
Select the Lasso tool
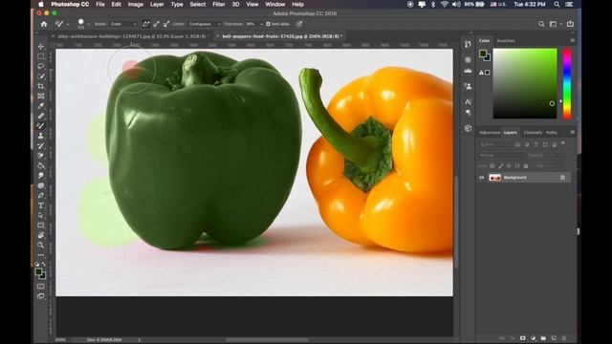coord(40,66)
